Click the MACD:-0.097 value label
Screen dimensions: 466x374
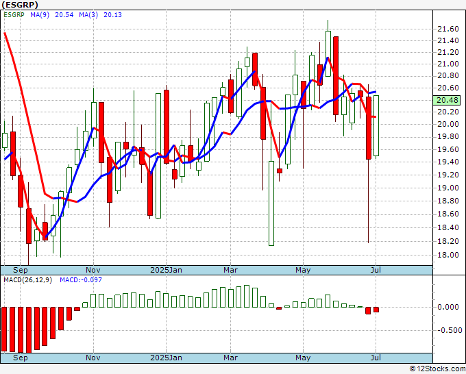[x=81, y=280]
